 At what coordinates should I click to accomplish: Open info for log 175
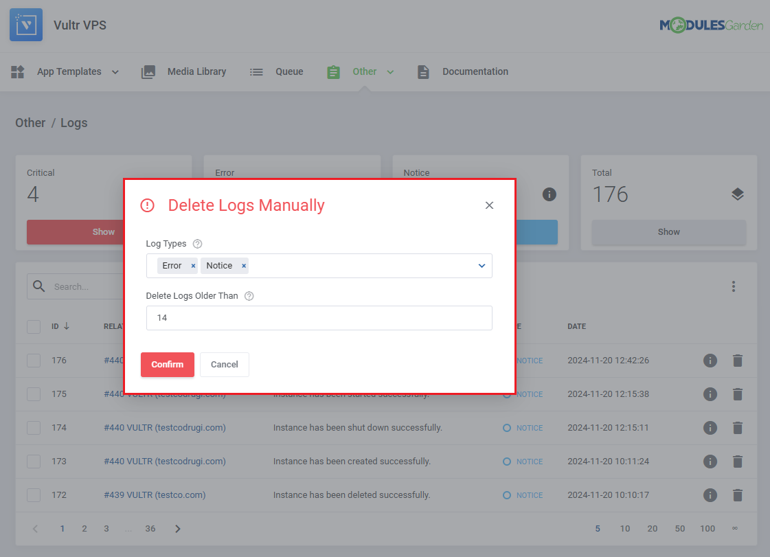click(x=710, y=394)
